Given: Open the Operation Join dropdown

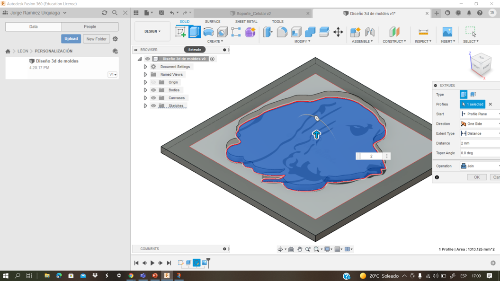Looking at the screenshot, I should [x=480, y=166].
